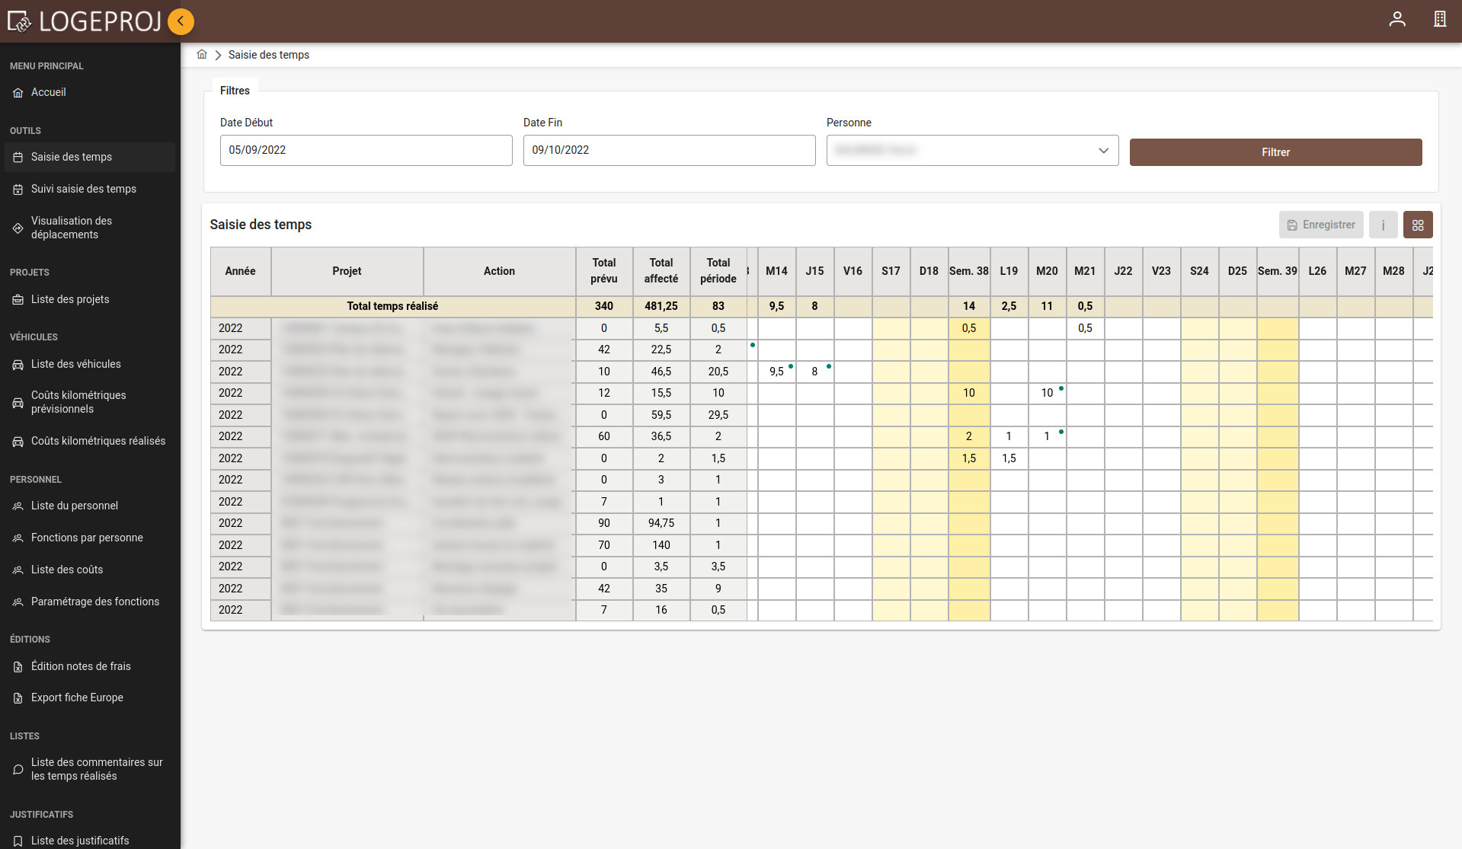Click the info icon button
This screenshot has width=1462, height=849.
(x=1383, y=225)
